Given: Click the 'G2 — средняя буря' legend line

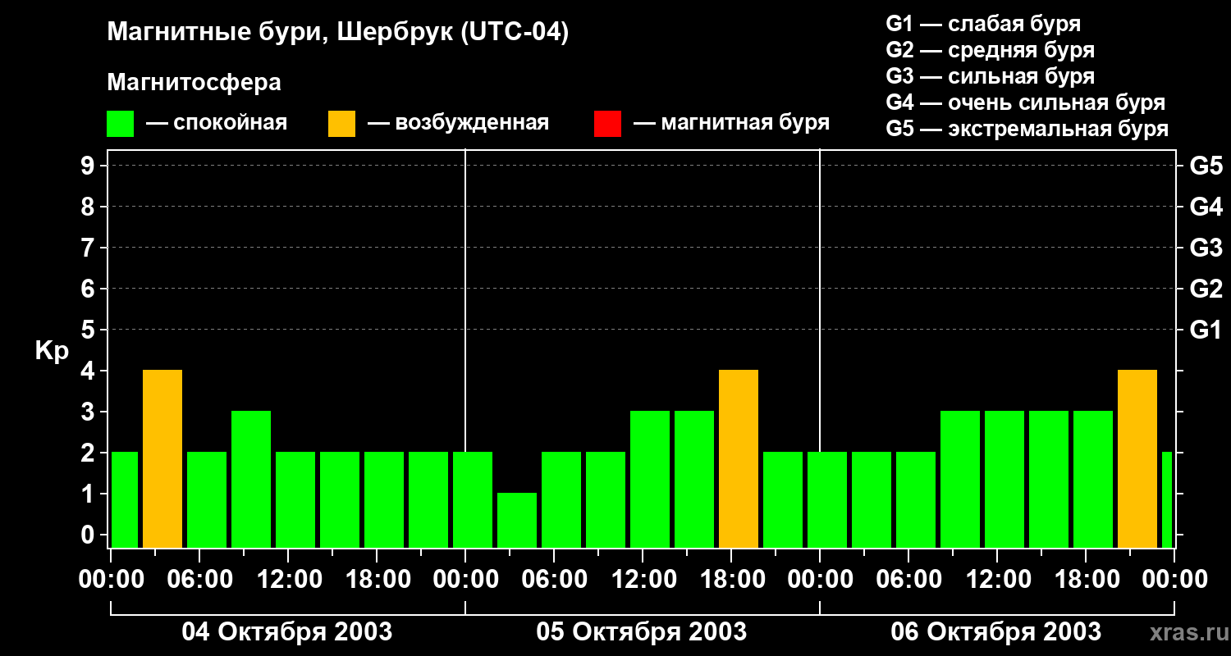Looking at the screenshot, I should point(991,50).
